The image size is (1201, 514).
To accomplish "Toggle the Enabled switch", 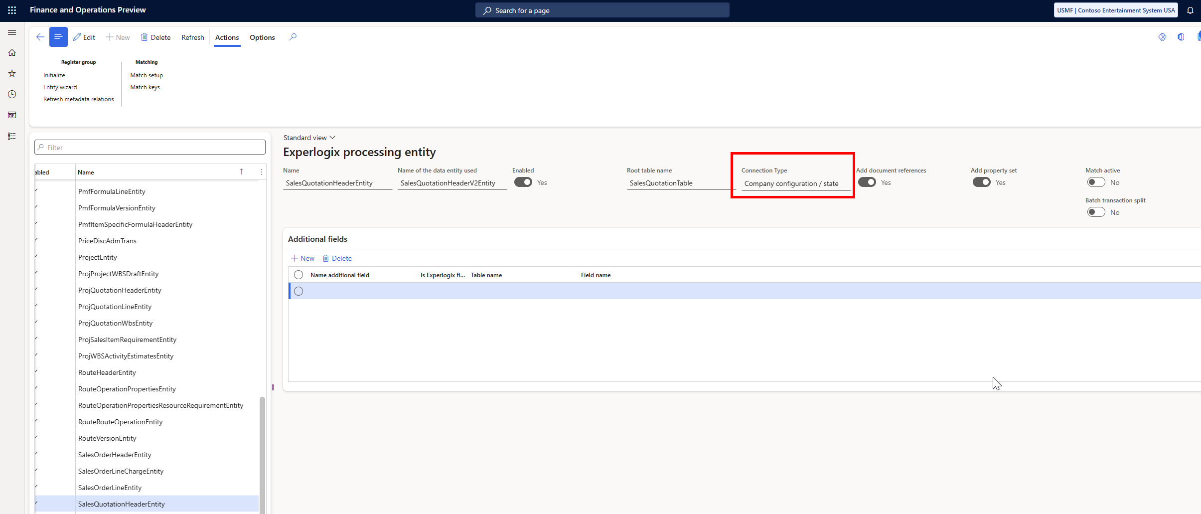I will tap(523, 182).
